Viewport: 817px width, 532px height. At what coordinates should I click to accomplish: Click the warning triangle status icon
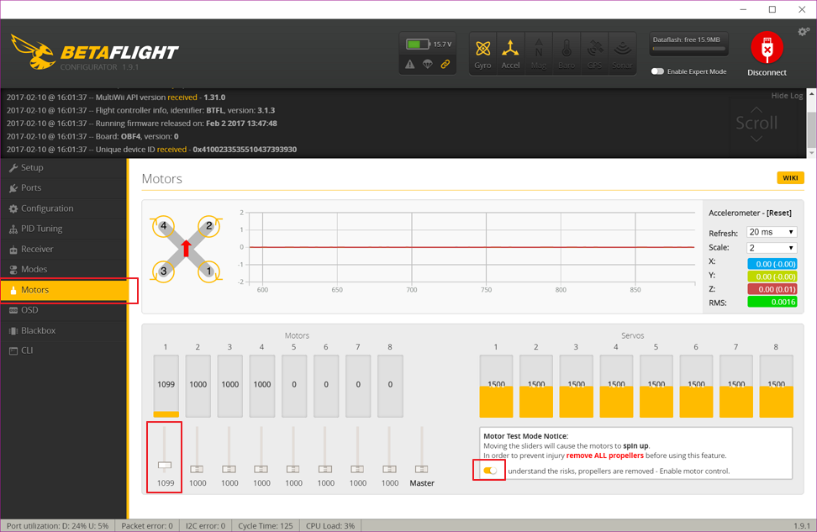click(410, 64)
